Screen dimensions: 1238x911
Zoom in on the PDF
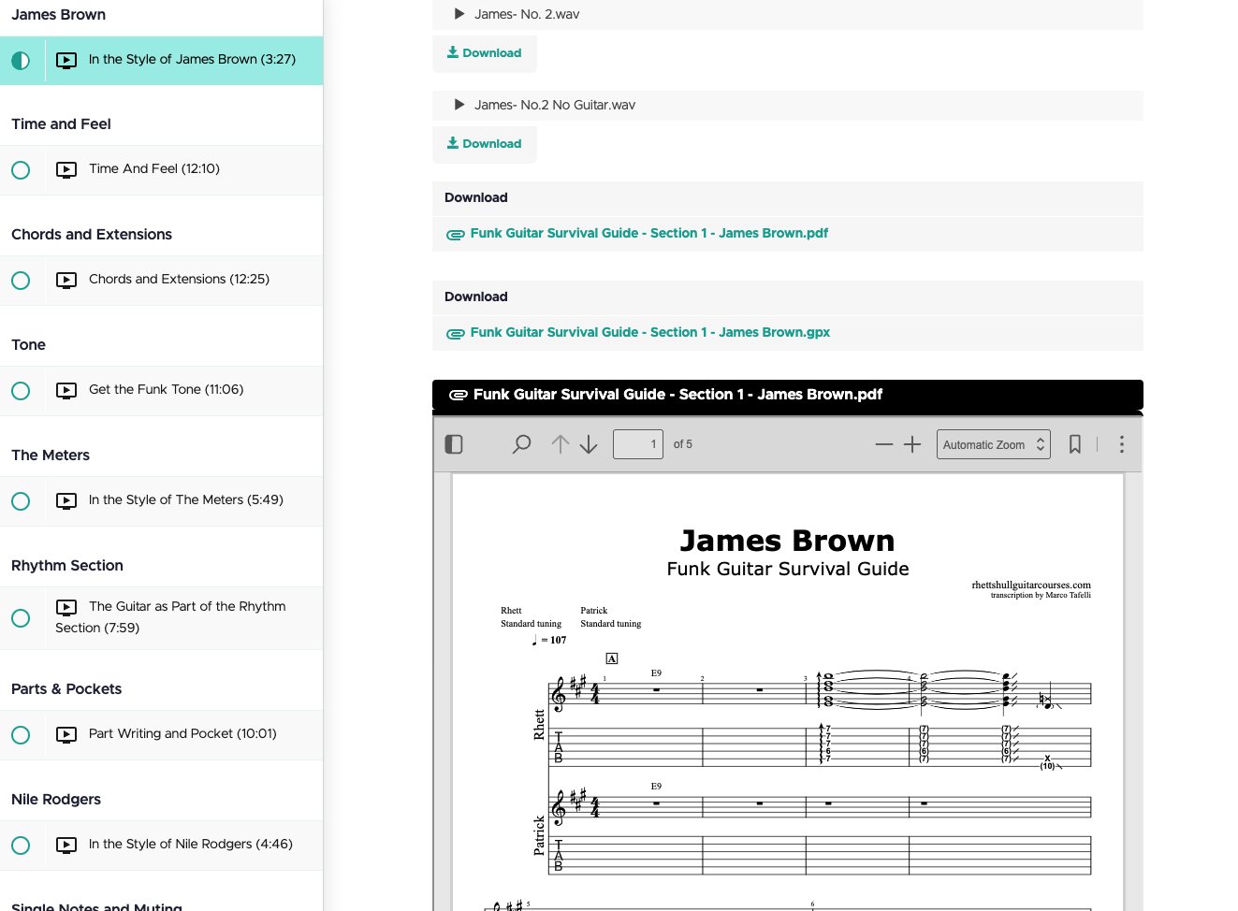pos(912,444)
